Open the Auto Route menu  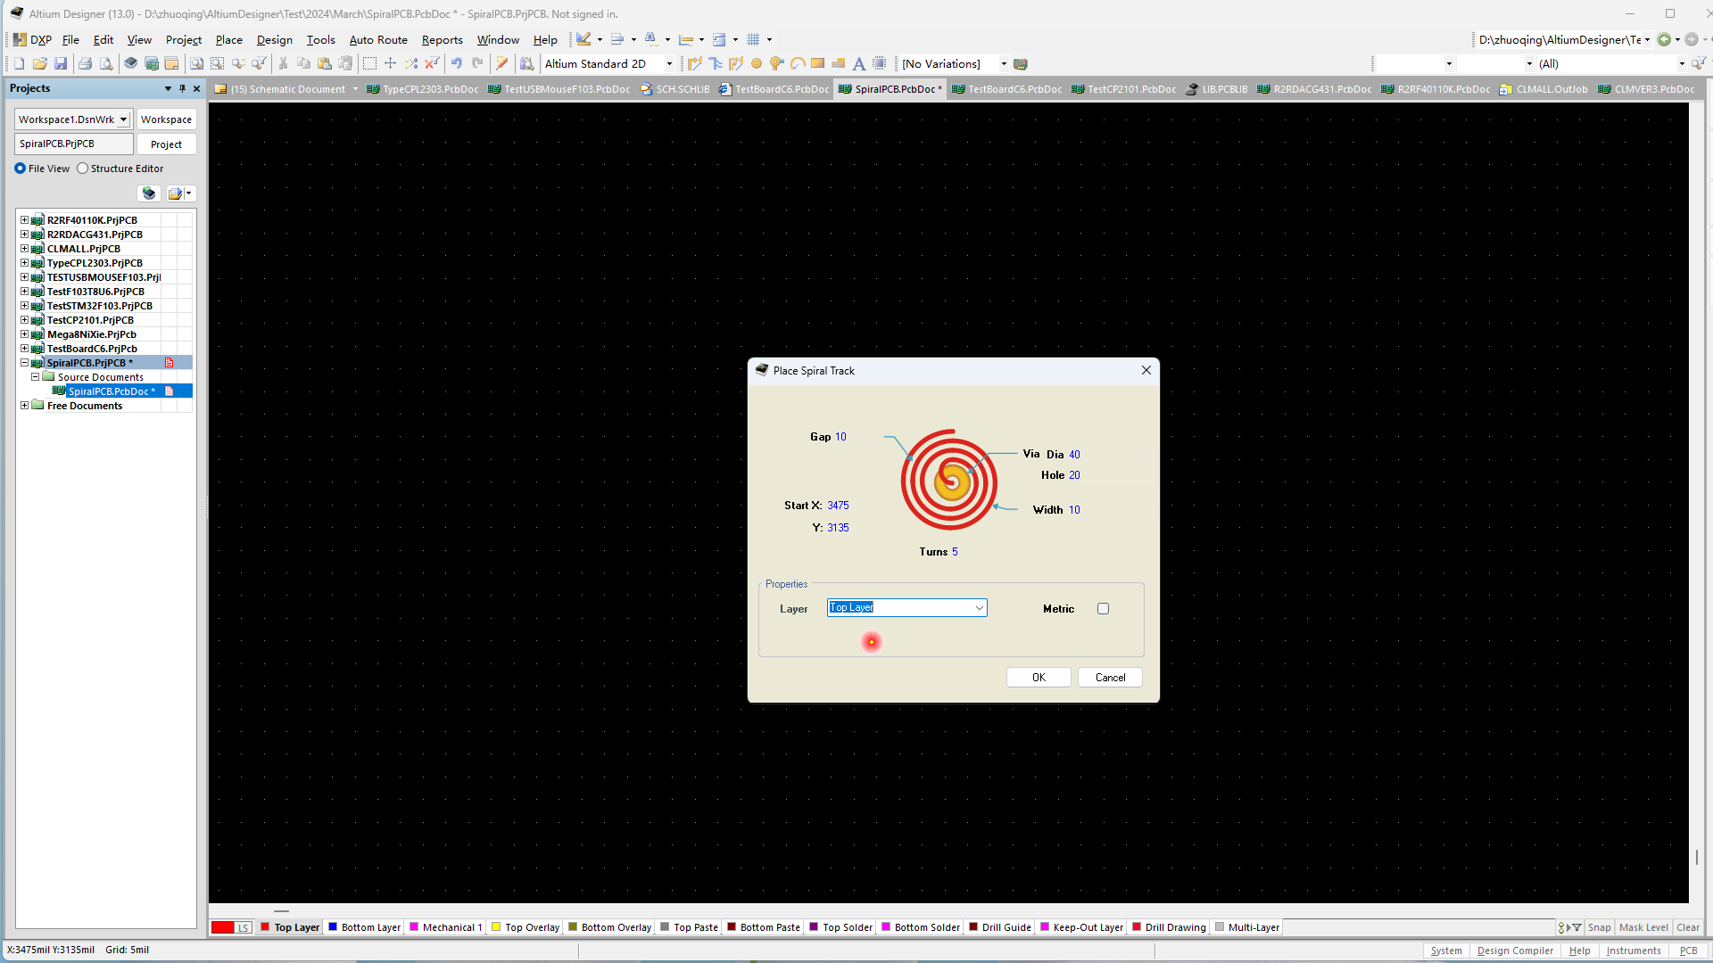click(x=377, y=40)
